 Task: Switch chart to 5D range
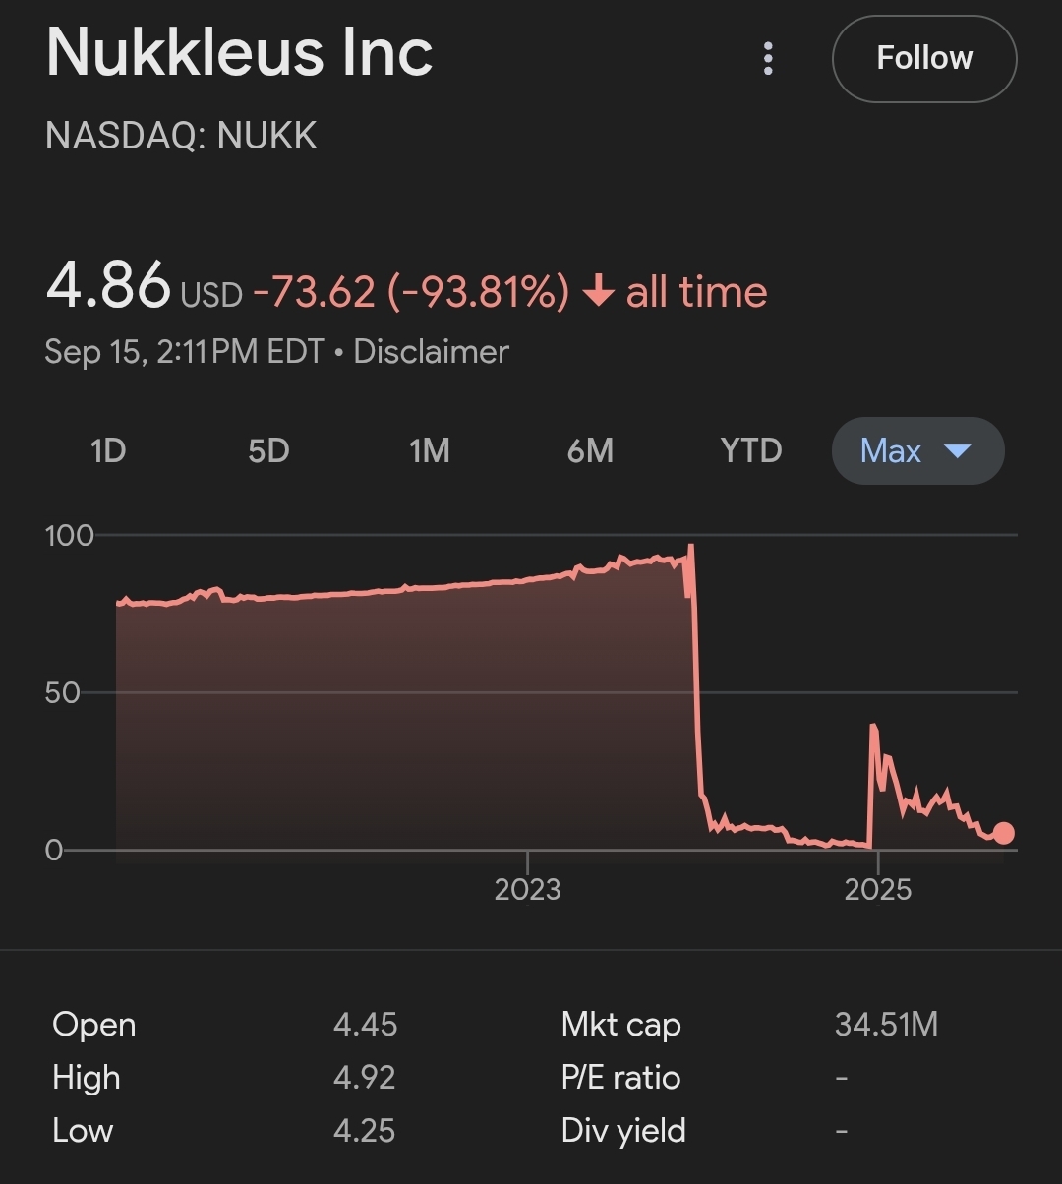[268, 451]
